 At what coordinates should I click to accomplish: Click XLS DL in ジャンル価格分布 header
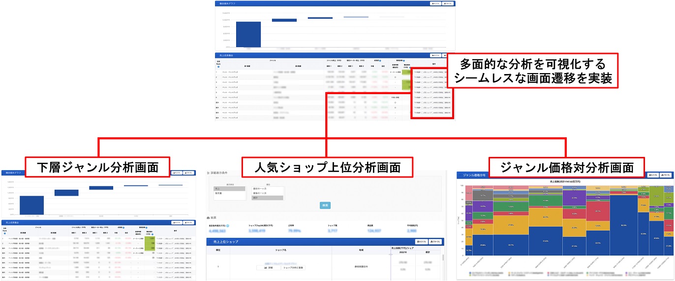(652, 175)
